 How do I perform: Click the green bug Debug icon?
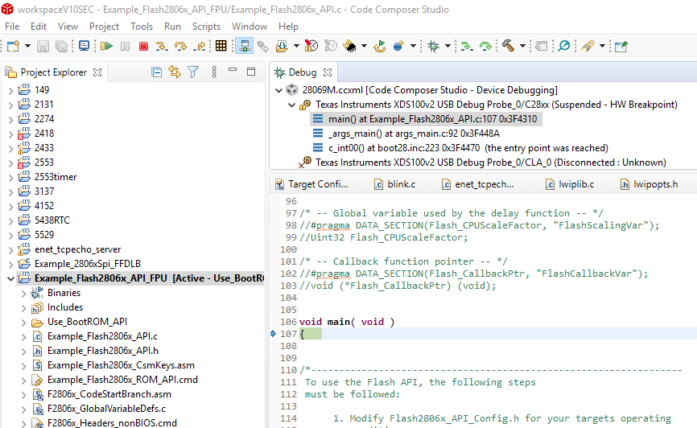point(433,46)
